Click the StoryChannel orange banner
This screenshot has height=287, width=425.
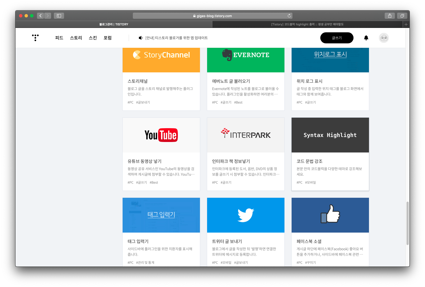coord(161,60)
